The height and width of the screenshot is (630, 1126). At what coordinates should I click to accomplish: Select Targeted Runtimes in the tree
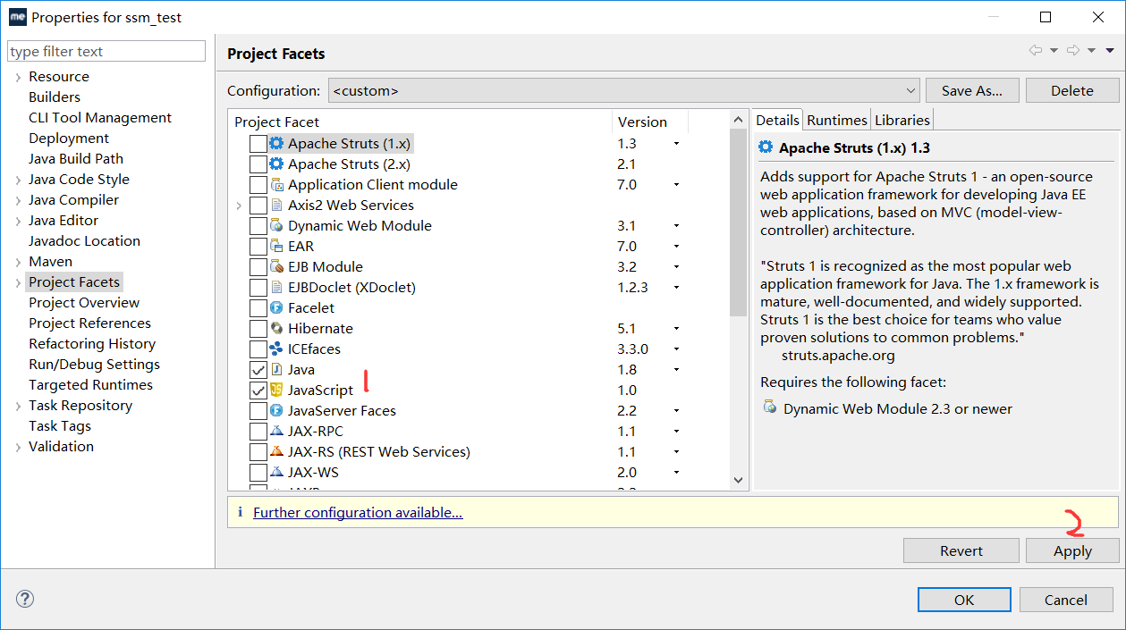pyautogui.click(x=90, y=384)
